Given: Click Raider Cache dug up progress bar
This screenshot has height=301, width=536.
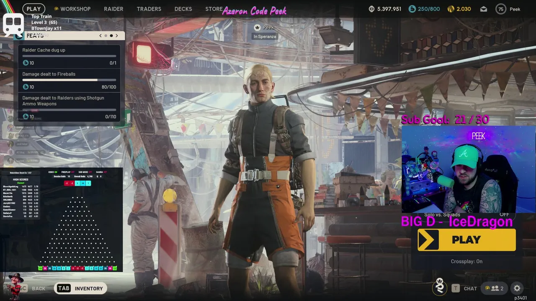Looking at the screenshot, I should (69, 56).
